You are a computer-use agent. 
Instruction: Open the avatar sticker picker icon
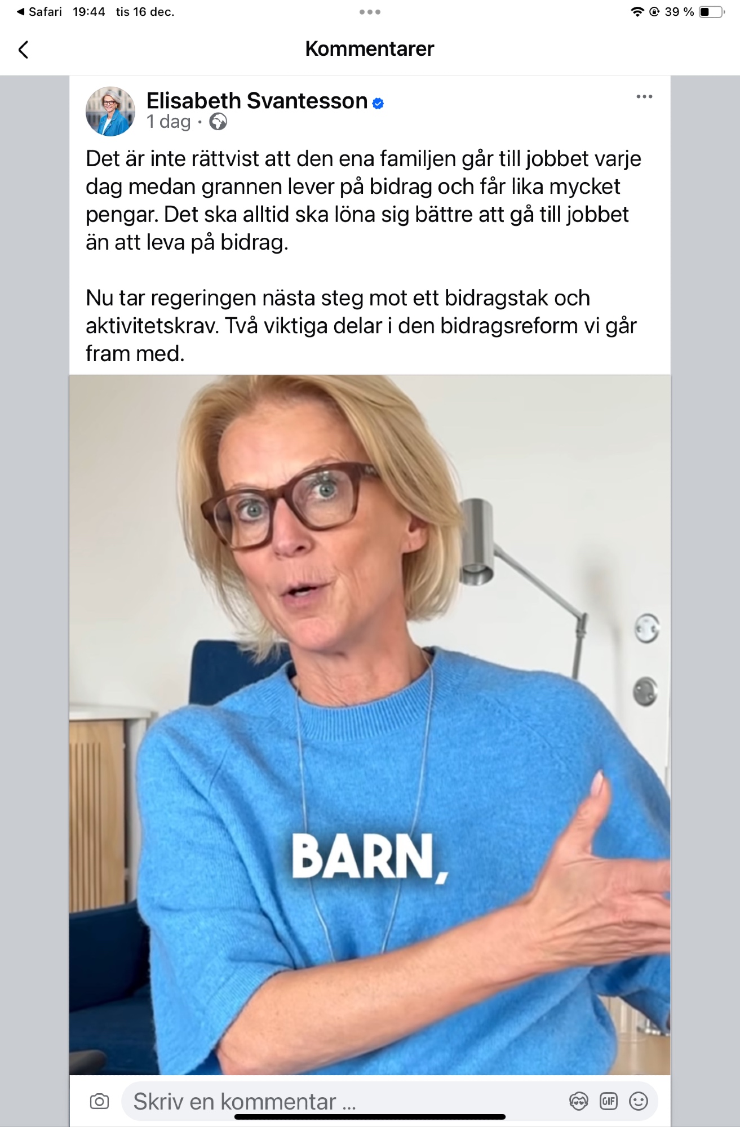(579, 1101)
